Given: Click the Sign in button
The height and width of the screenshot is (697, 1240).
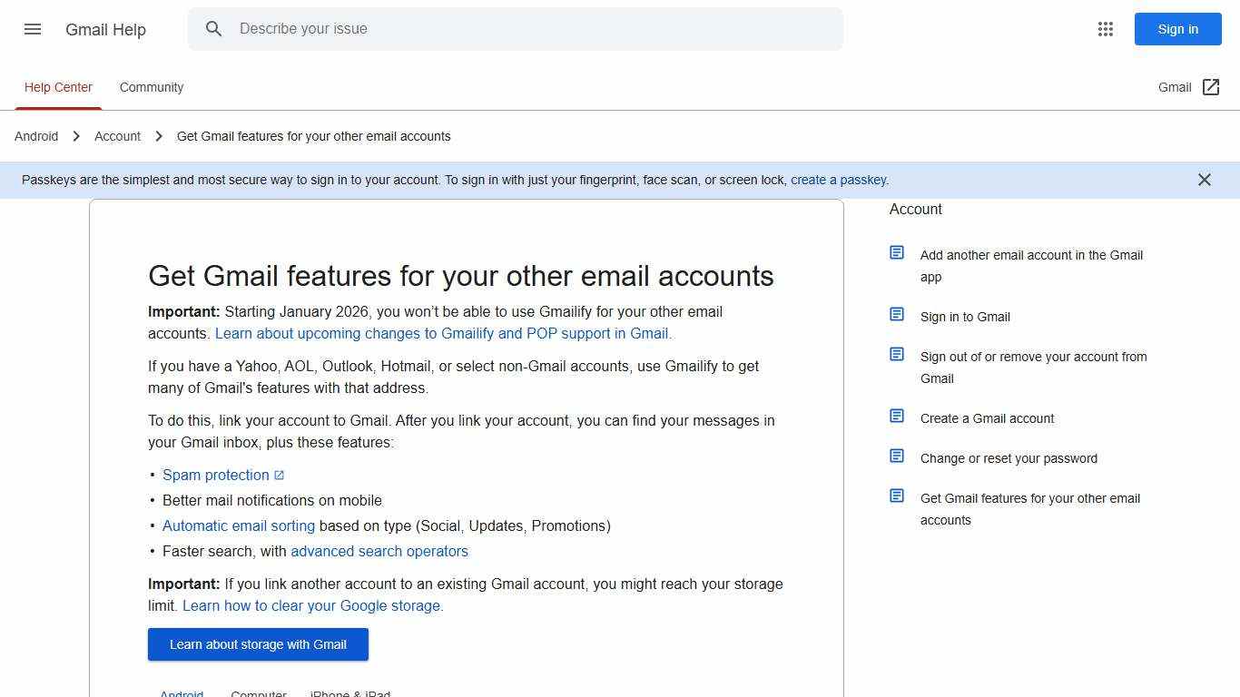Looking at the screenshot, I should point(1177,29).
